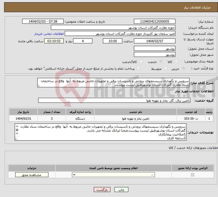Select the کالا/خدمت radio button
The image size is (218, 197).
(x=141, y=61)
